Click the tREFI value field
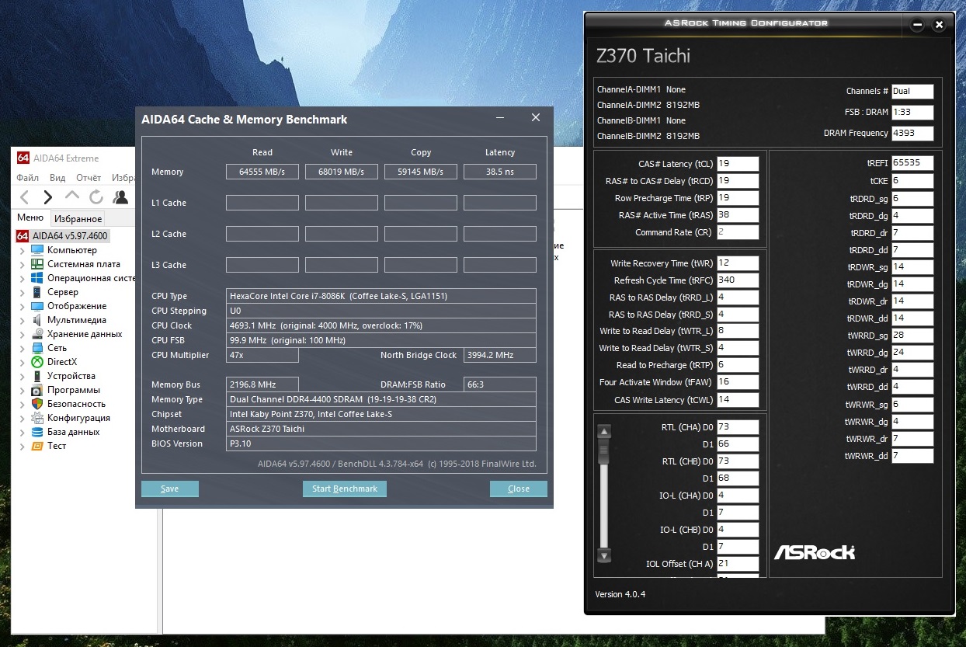The image size is (966, 647). coord(912,163)
